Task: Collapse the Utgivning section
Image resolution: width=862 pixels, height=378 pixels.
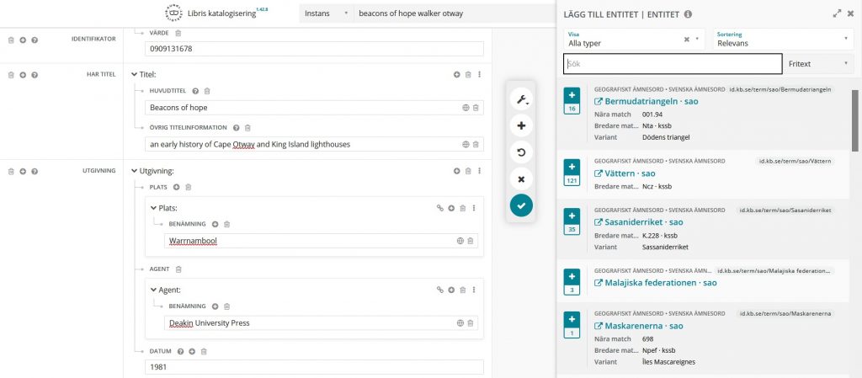Action: pos(135,171)
